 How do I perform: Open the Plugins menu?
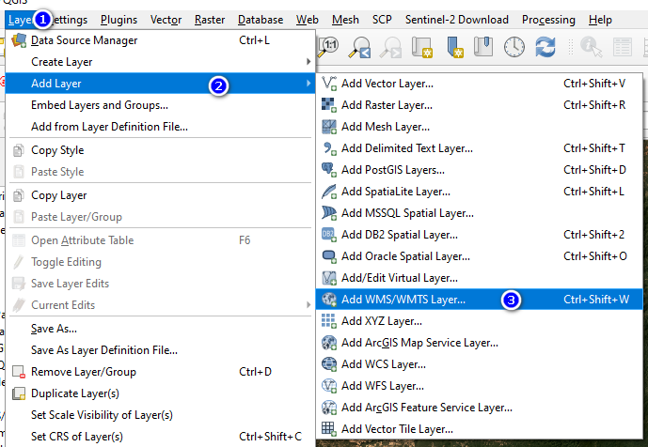[119, 20]
